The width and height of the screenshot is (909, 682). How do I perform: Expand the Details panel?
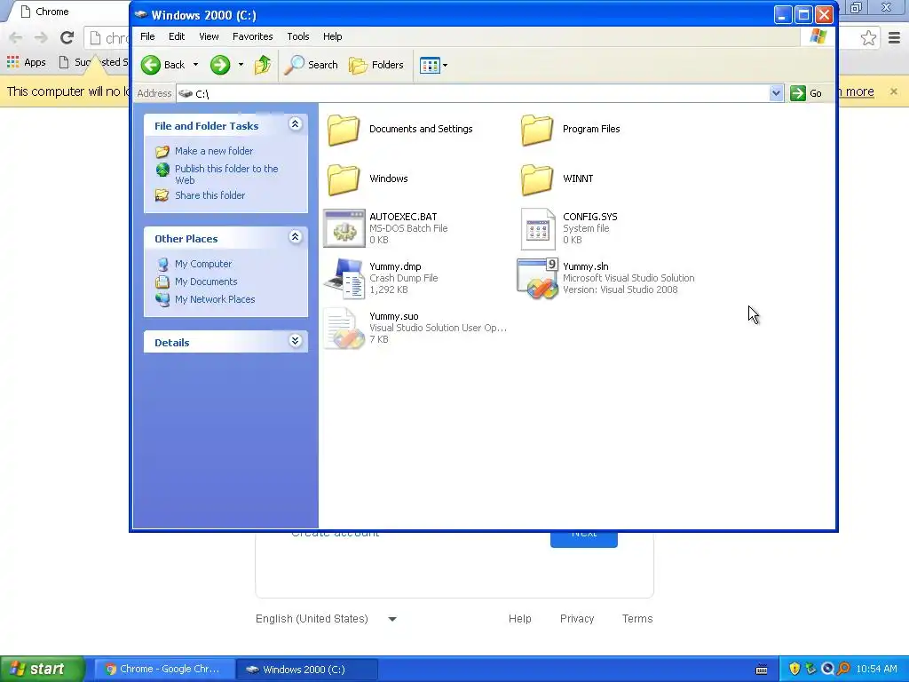(x=295, y=340)
